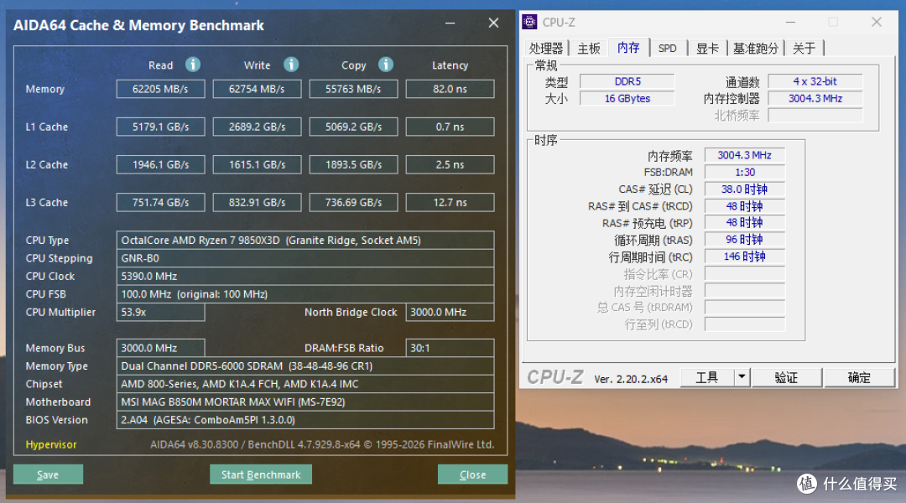Click the 16 GBytes size value in CPU-Z
The image size is (906, 503).
pos(627,99)
